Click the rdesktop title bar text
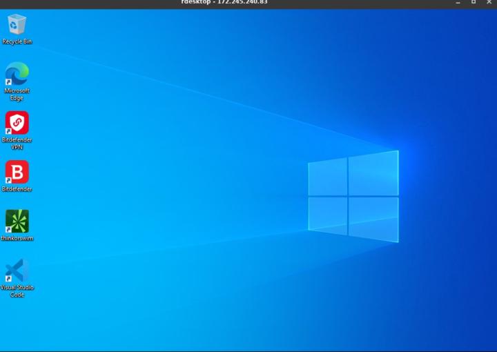Viewport: 497px width, 352px height. 224,2
